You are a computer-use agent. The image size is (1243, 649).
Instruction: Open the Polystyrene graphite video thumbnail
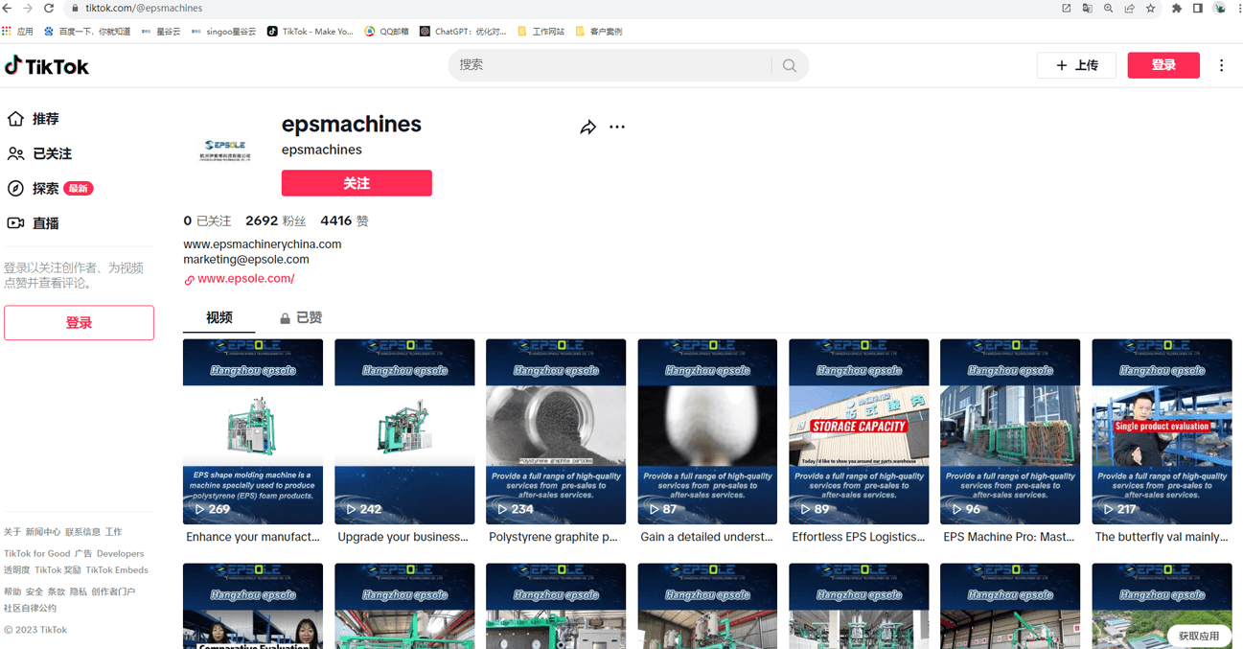(556, 431)
